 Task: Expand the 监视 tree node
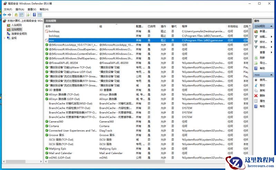coord(4,38)
